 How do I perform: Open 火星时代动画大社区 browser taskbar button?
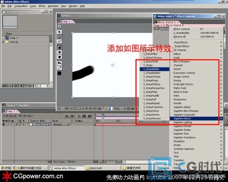click(x=30, y=168)
